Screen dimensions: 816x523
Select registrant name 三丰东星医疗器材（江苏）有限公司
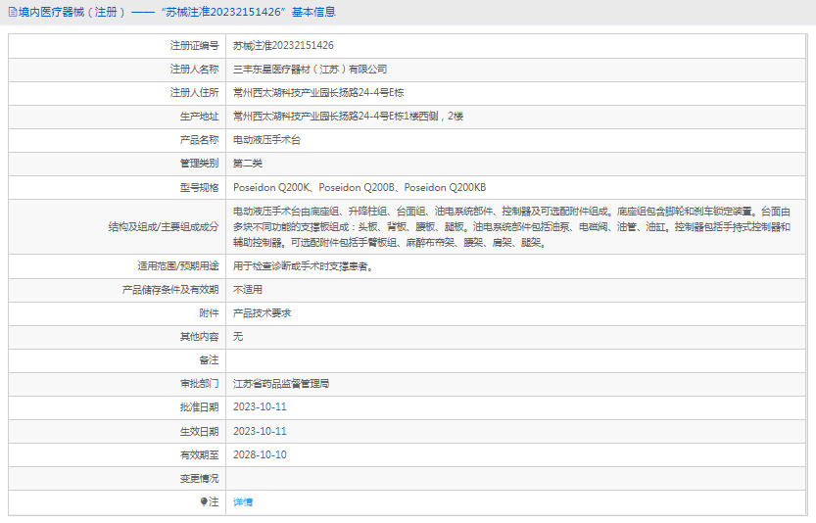(x=310, y=70)
